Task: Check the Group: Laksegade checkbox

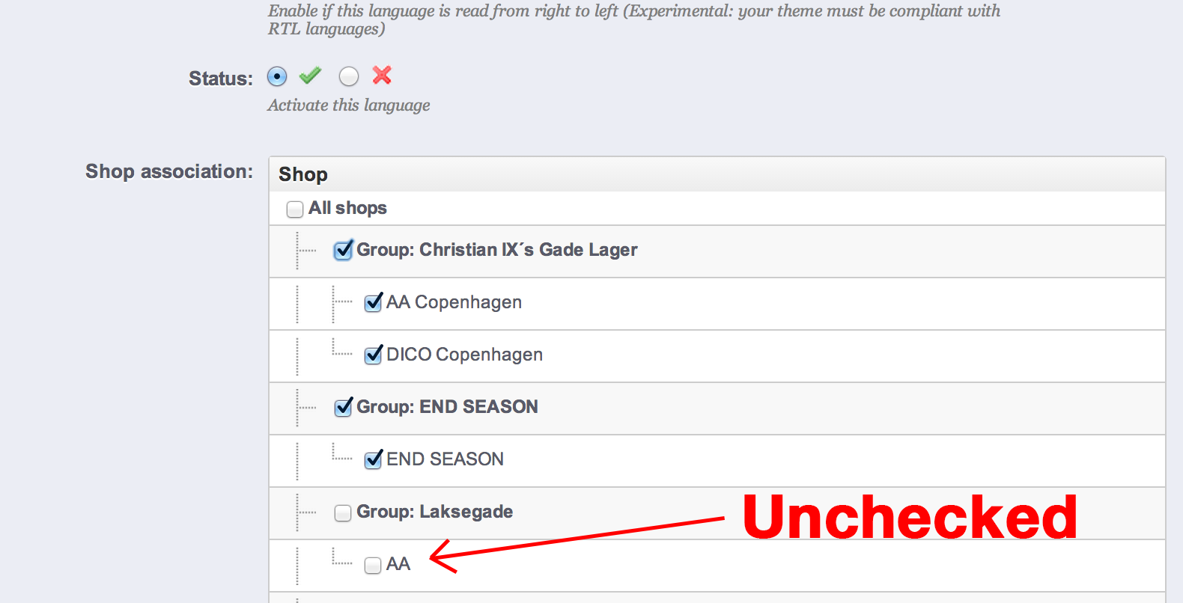Action: (x=343, y=512)
